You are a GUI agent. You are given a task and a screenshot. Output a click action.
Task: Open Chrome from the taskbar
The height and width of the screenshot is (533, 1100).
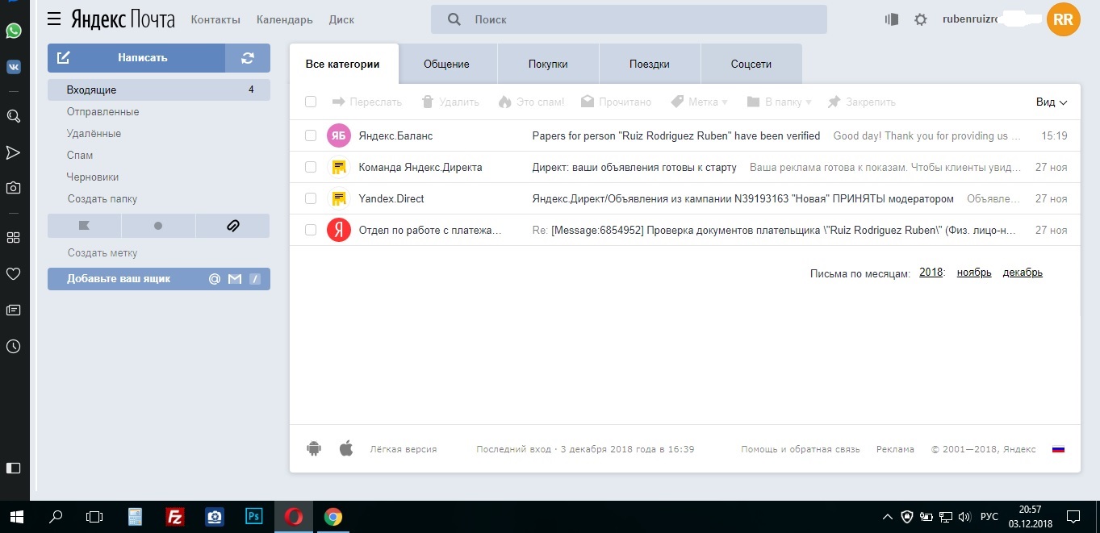tap(333, 517)
